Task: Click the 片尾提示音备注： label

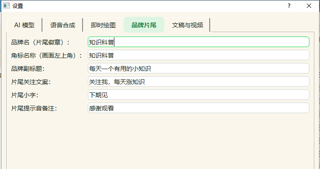Action: tap(34, 108)
